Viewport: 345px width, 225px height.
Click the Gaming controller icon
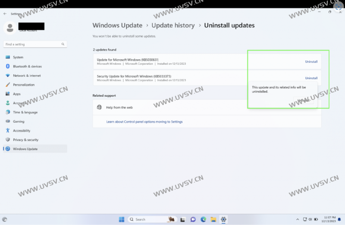tap(8, 121)
